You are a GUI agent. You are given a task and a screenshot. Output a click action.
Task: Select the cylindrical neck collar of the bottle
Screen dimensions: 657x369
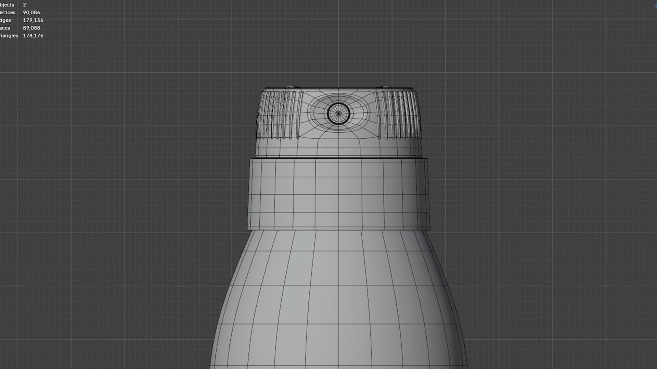(x=338, y=194)
